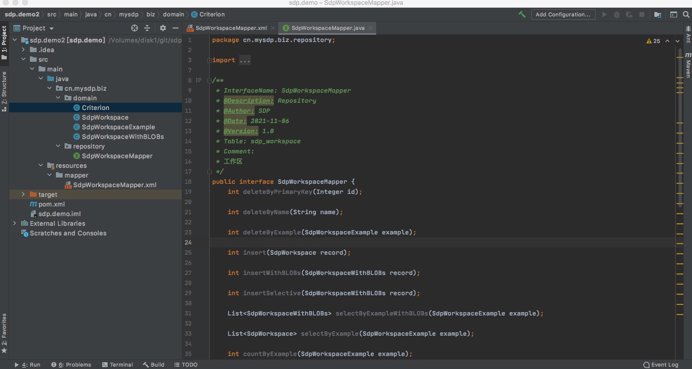Click the gutter icon beside line 8
This screenshot has height=369, width=692.
[x=199, y=80]
